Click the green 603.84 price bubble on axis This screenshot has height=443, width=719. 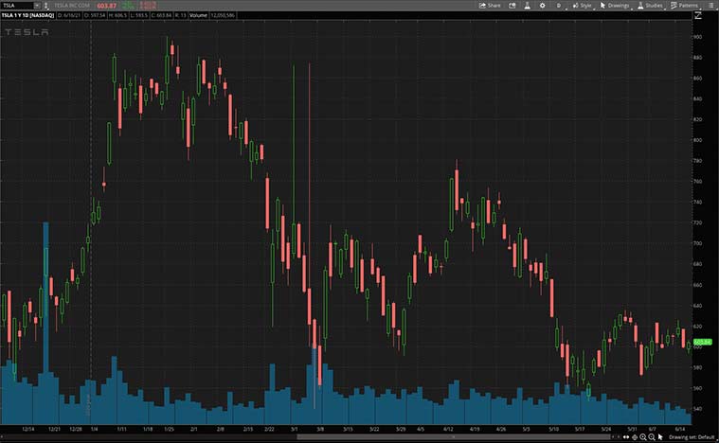tap(702, 343)
